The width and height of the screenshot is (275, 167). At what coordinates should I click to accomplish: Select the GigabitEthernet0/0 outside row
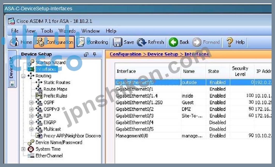tap(193, 82)
